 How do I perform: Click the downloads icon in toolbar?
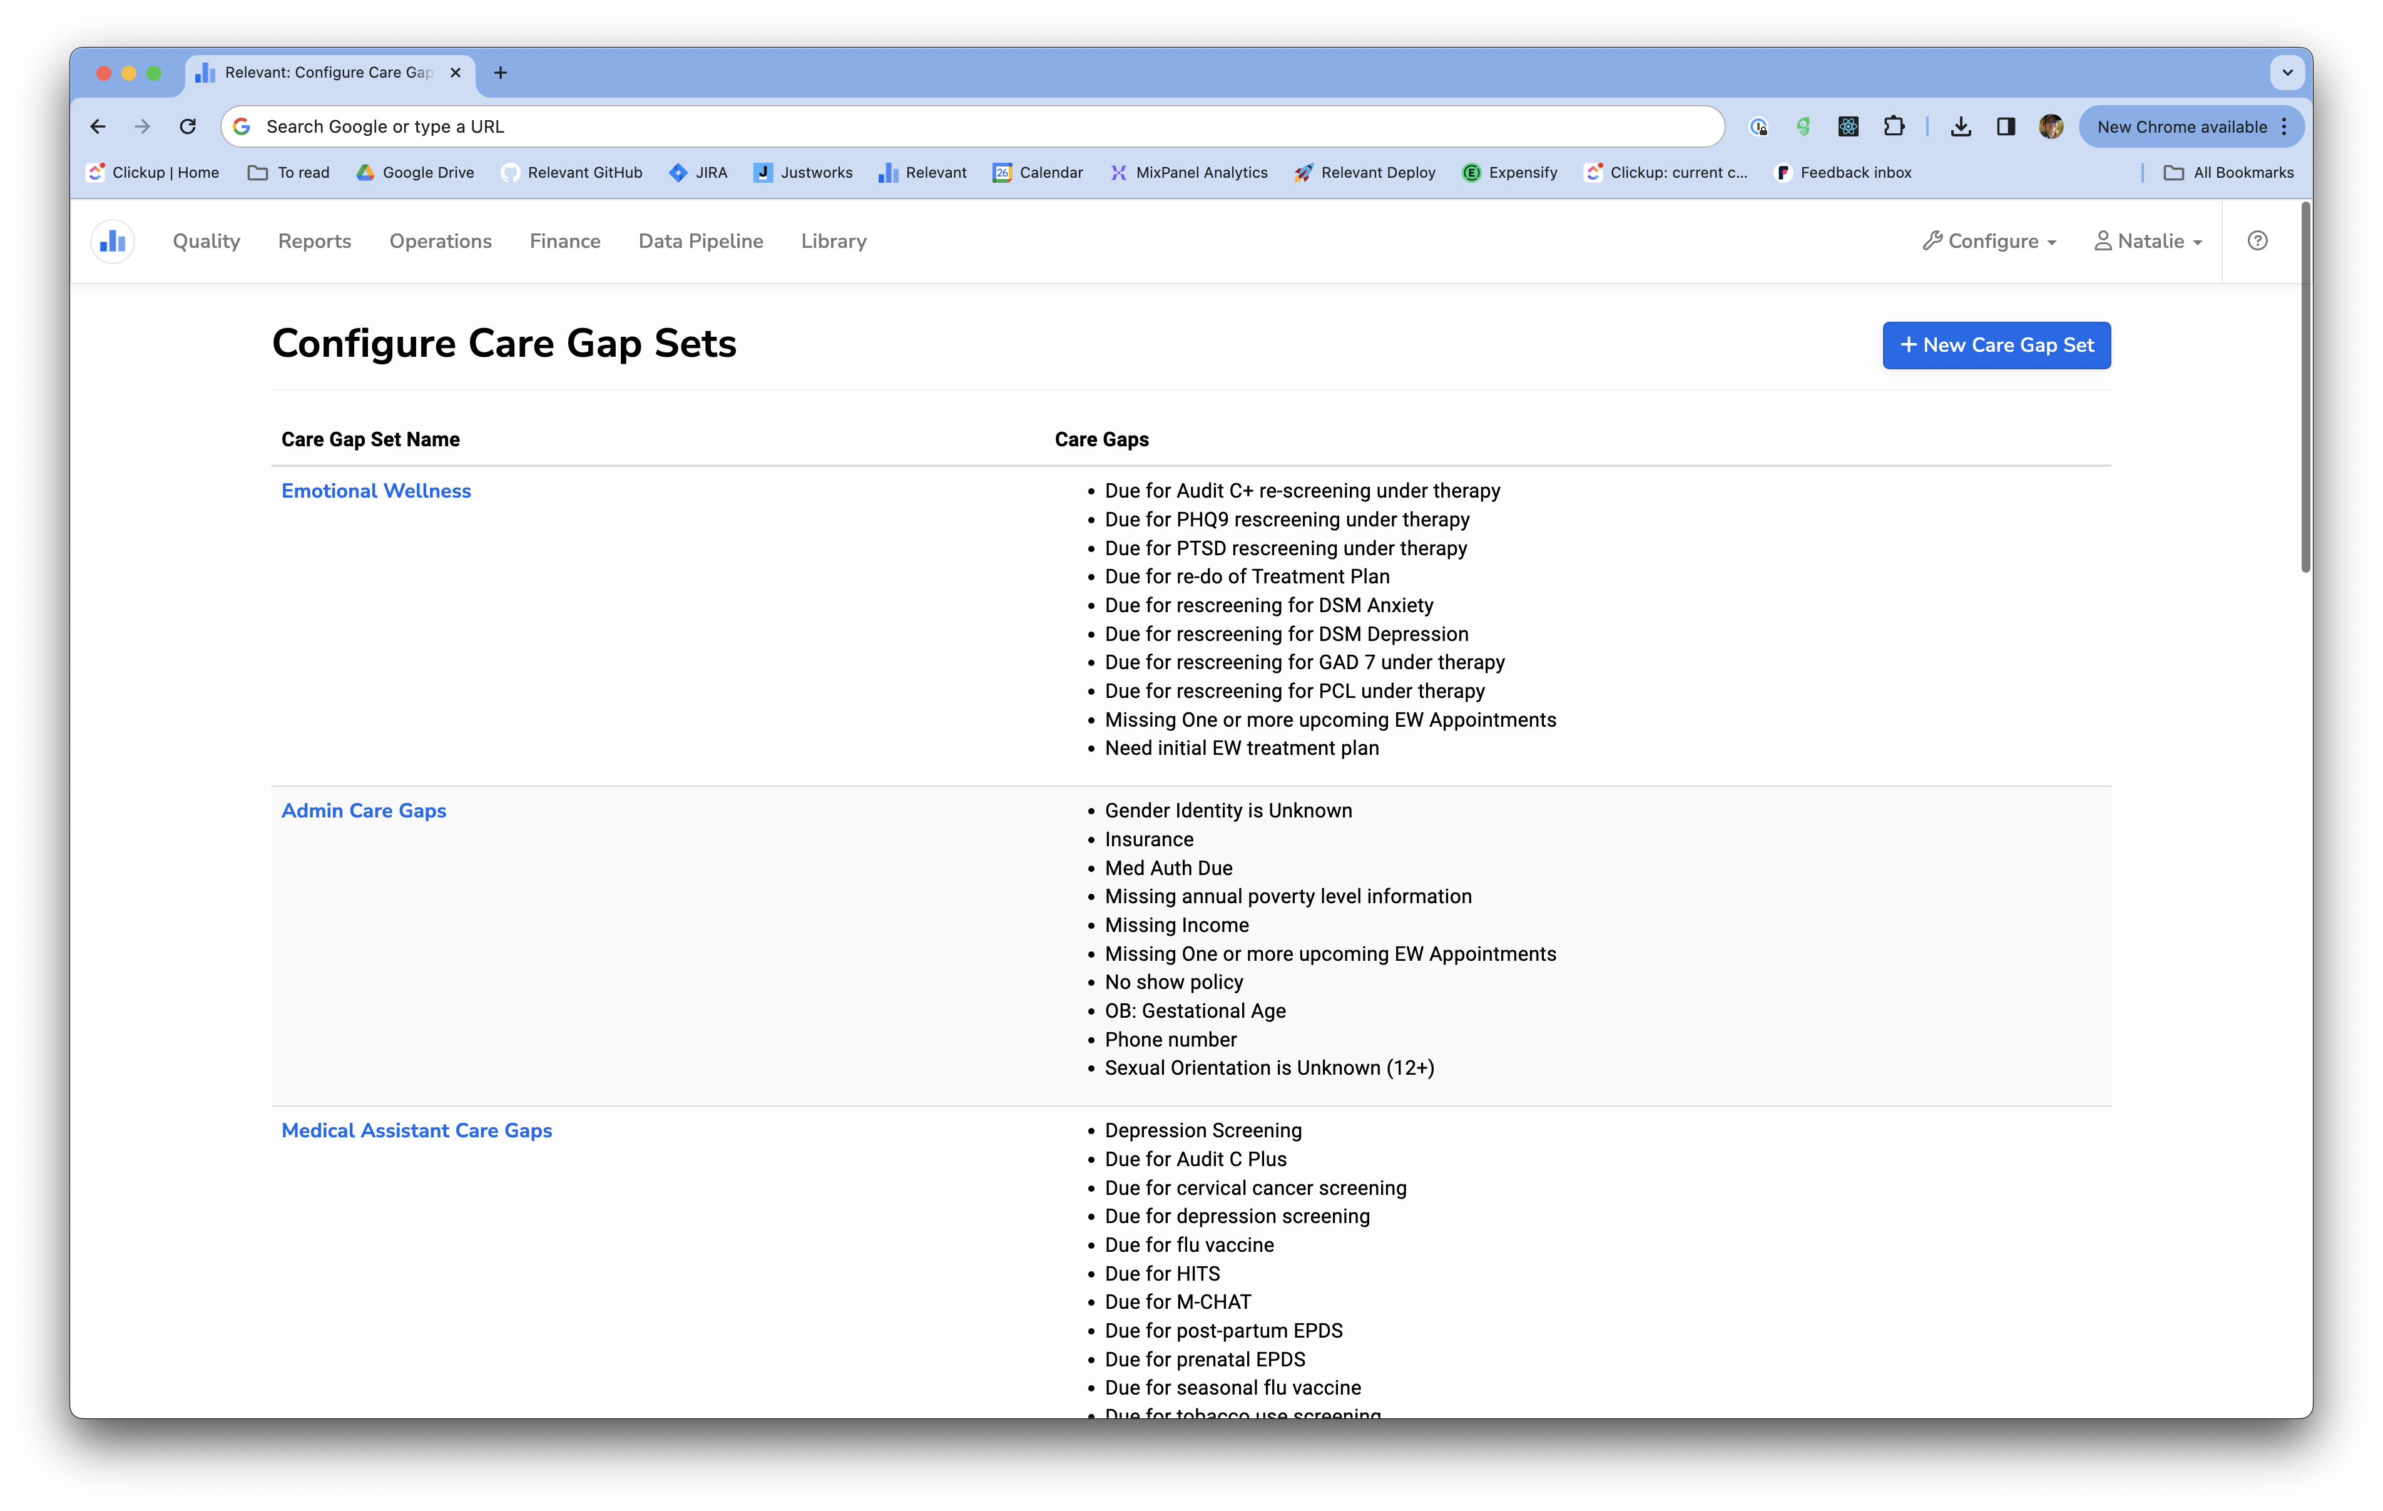1961,126
